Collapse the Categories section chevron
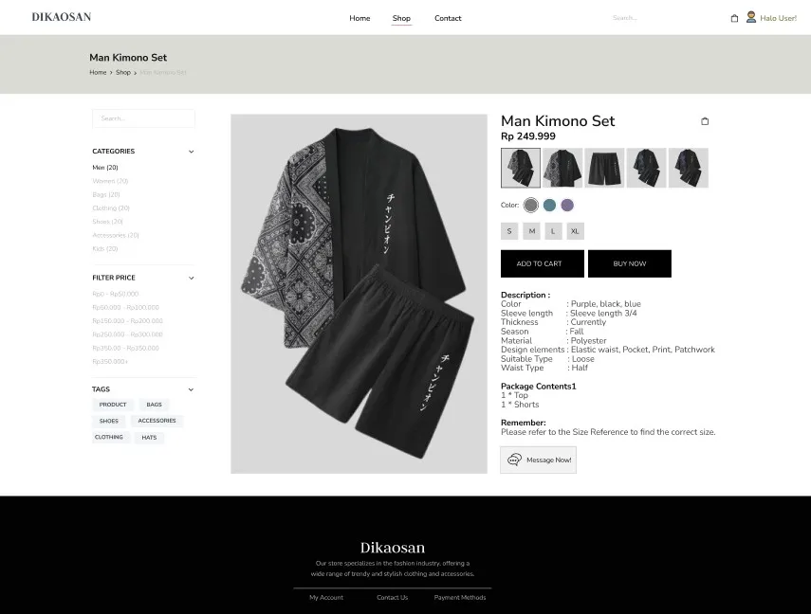This screenshot has width=811, height=614. coord(191,152)
